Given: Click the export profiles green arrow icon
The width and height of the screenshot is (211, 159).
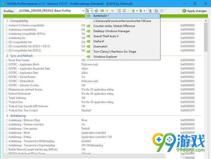Looking at the screenshot, I should tap(133, 11).
